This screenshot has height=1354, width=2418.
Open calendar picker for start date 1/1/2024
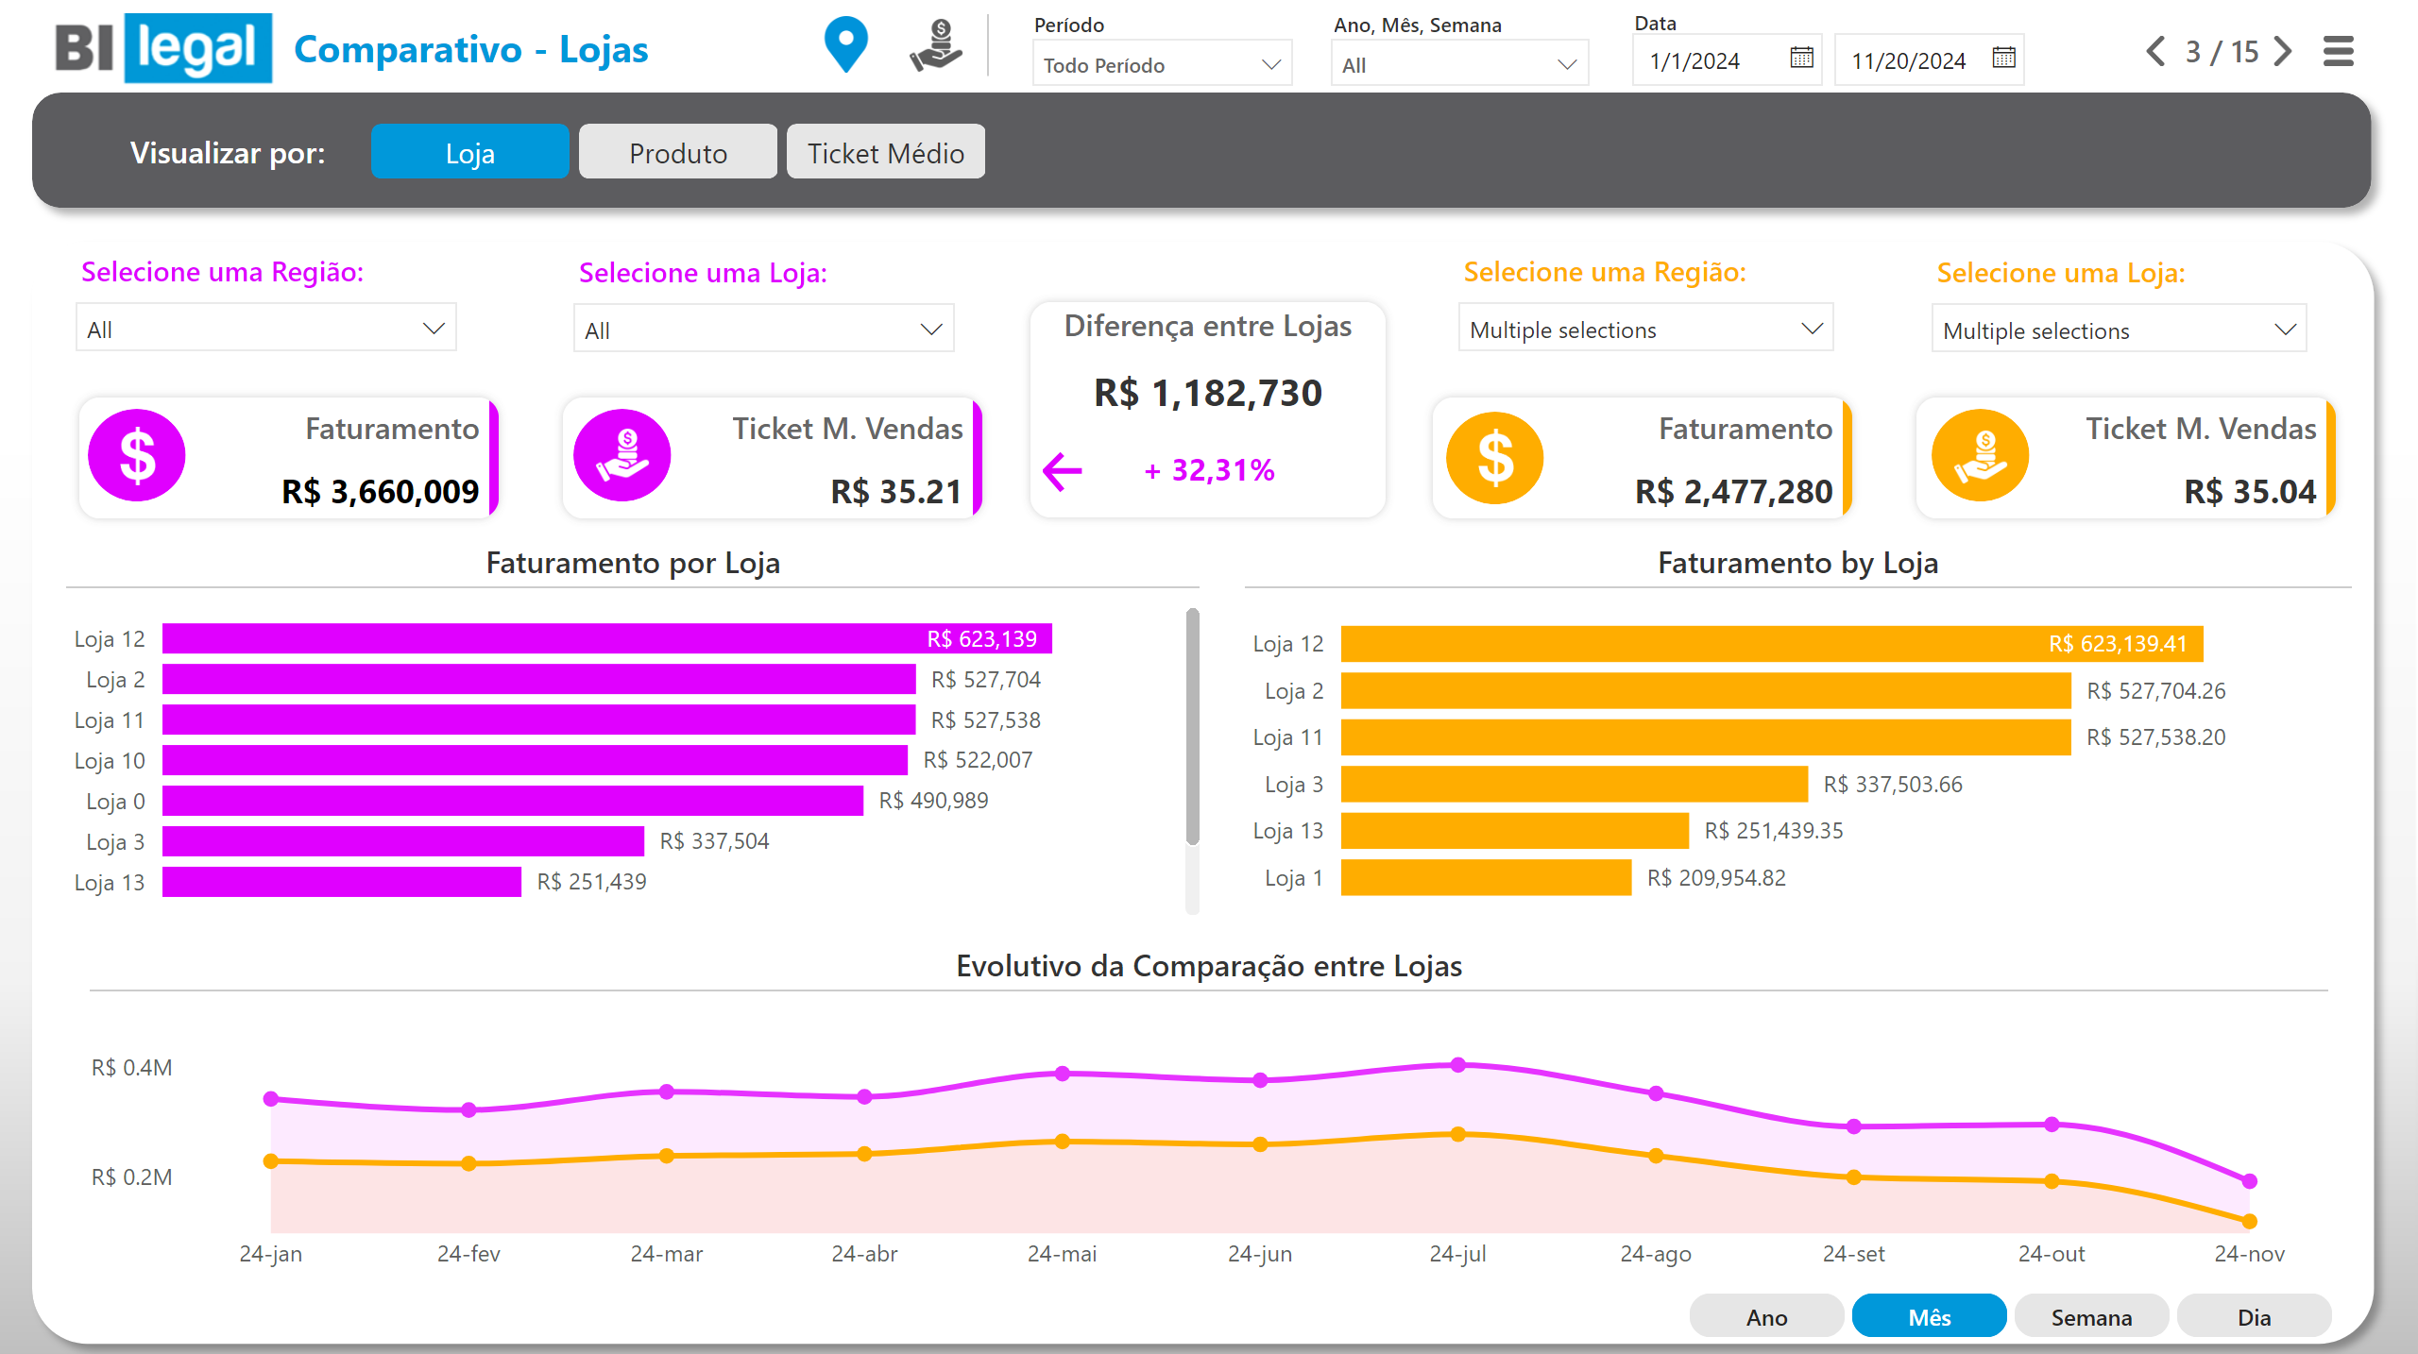1801,59
